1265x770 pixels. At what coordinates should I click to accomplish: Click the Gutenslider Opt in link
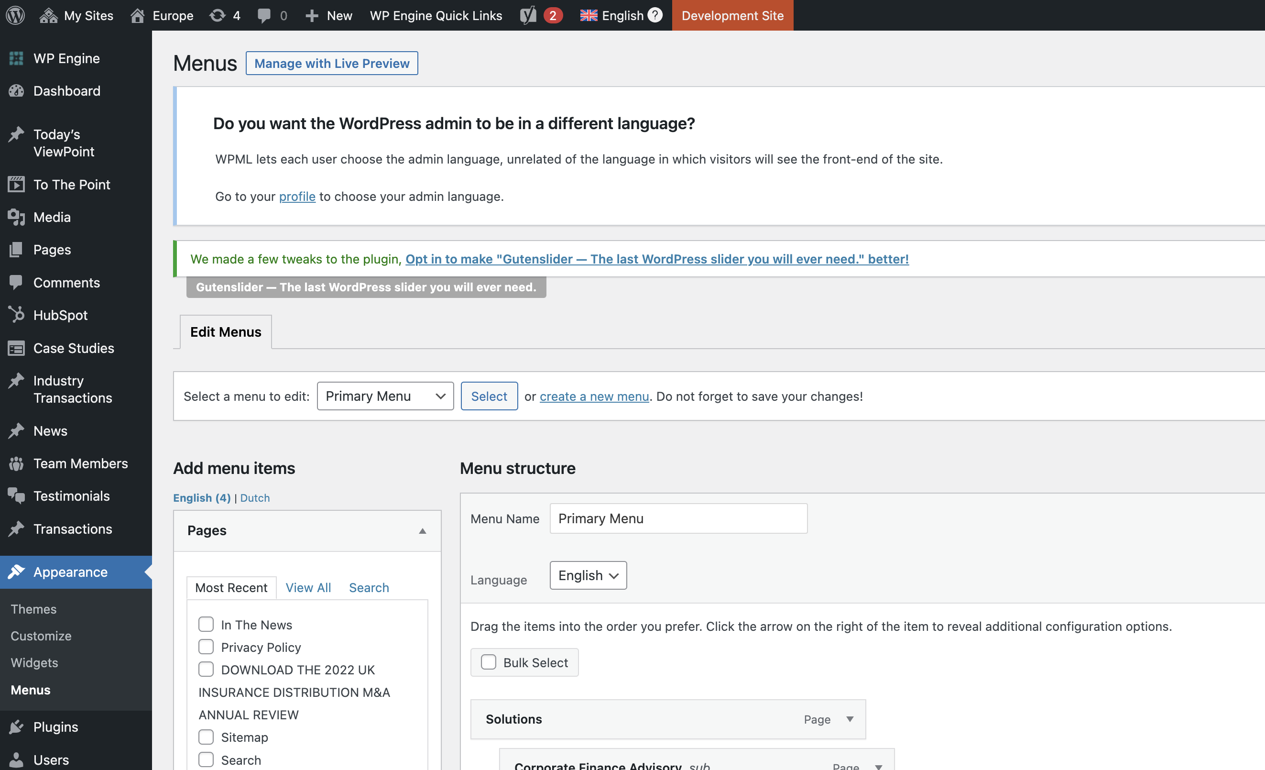tap(656, 259)
